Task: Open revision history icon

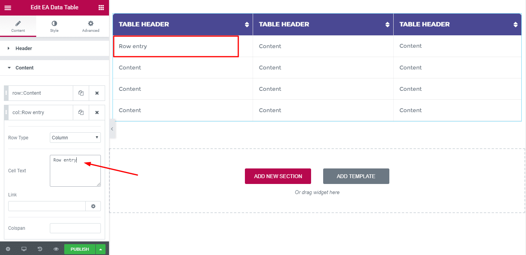Action: pyautogui.click(x=40, y=249)
